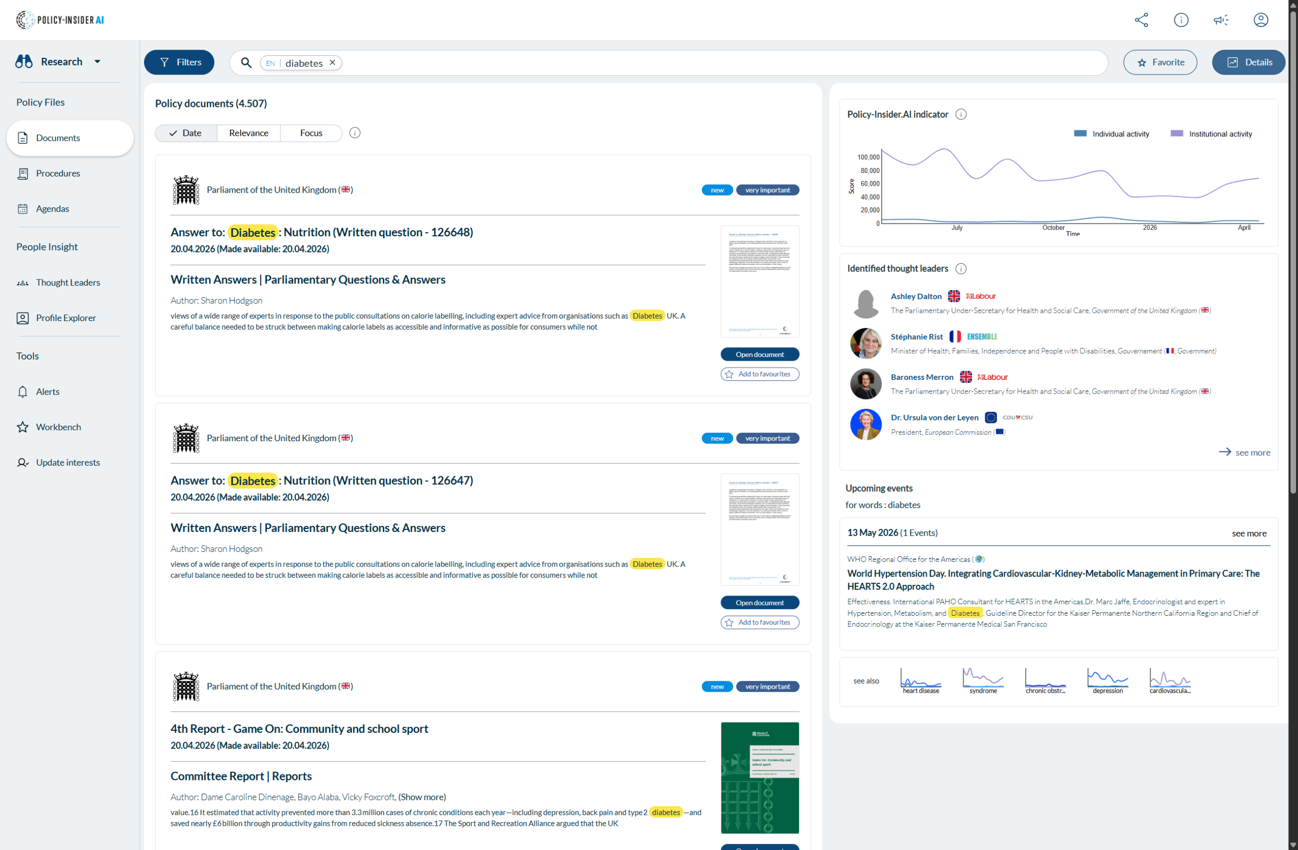Open the Agendas section

tap(52, 208)
